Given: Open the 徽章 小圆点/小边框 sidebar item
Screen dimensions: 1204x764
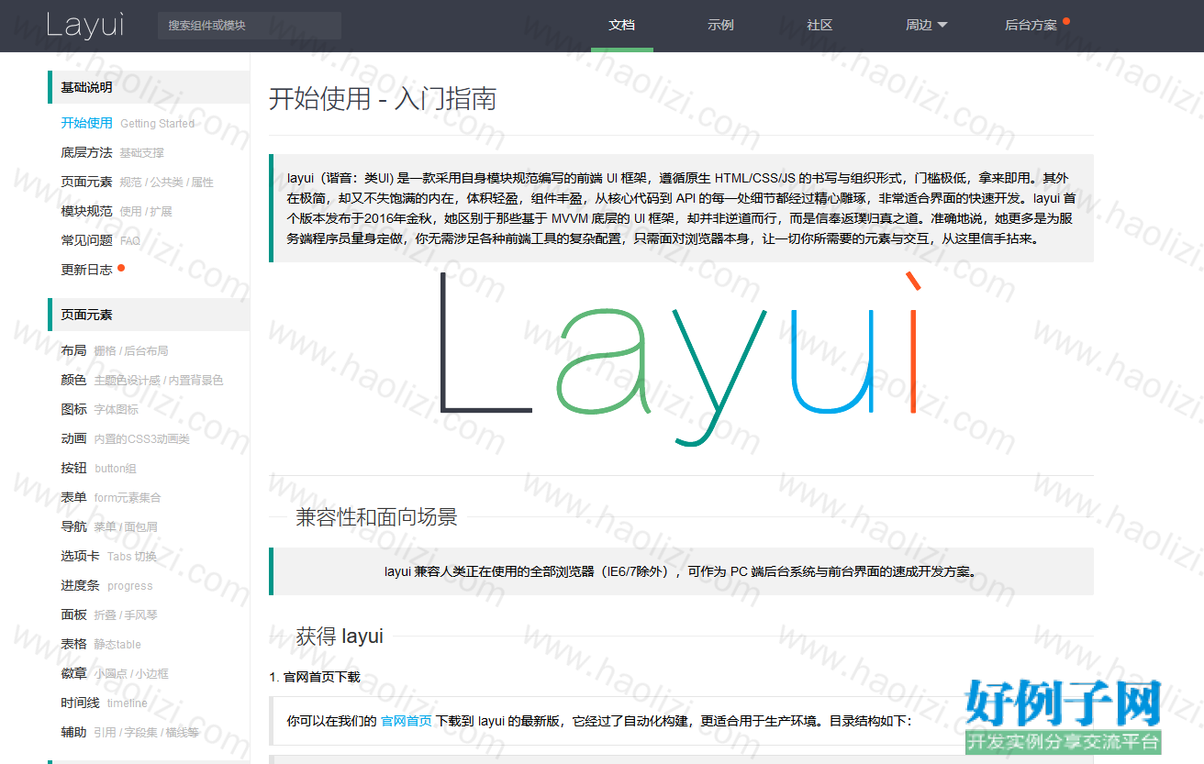Looking at the screenshot, I should pos(115,673).
